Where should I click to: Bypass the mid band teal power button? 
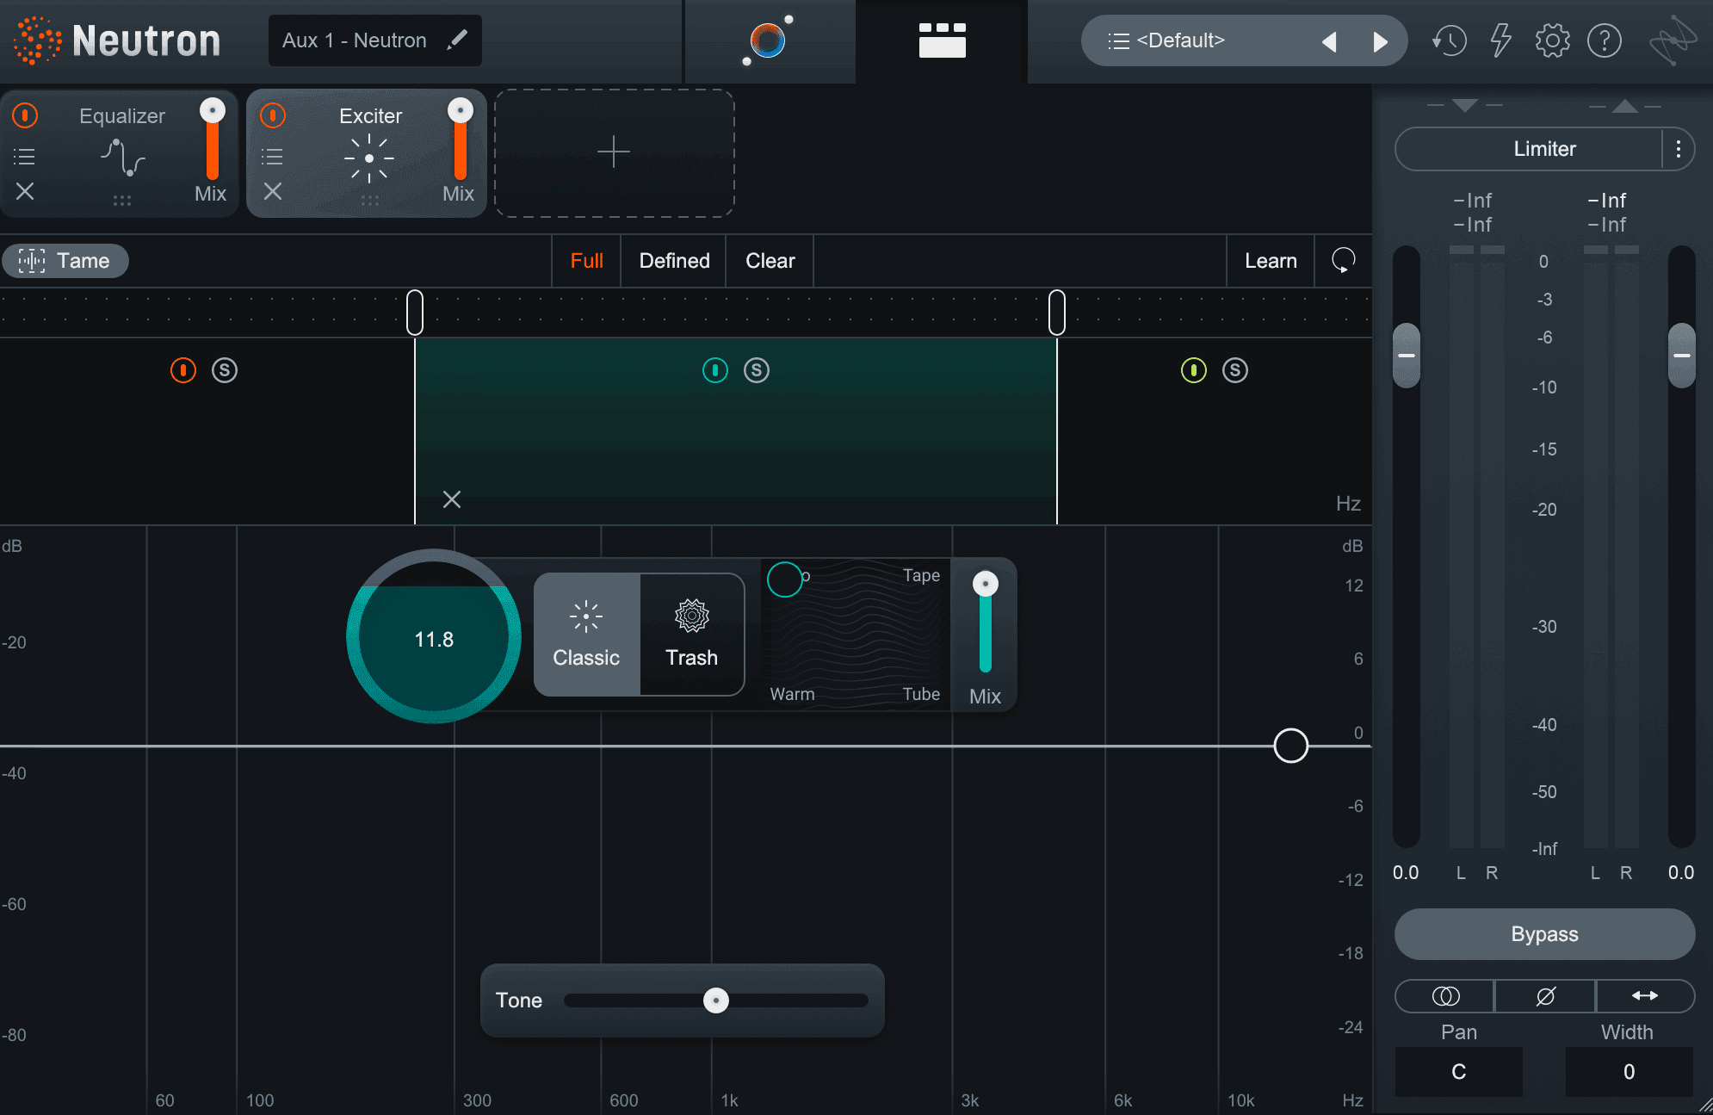click(x=715, y=370)
